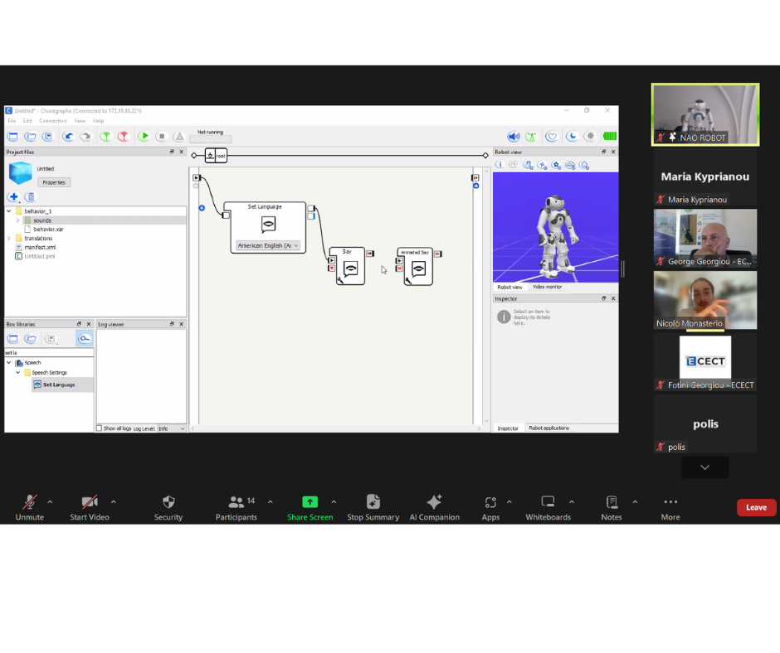The width and height of the screenshot is (780, 653).
Task: Switch to the Video monitor tab
Action: coord(547,287)
